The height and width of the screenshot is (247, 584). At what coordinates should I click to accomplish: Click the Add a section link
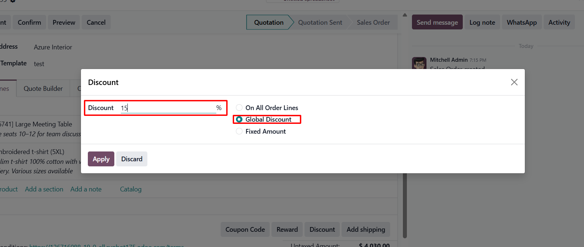pos(44,189)
